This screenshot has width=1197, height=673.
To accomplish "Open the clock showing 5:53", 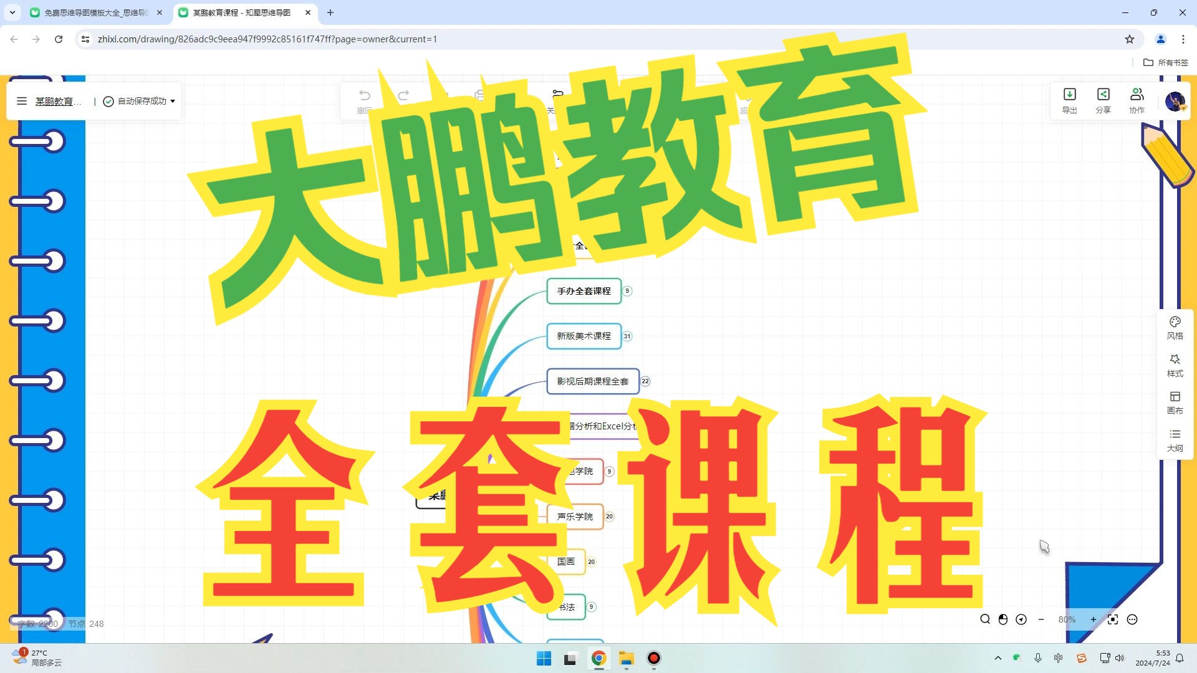I will coord(1153,658).
